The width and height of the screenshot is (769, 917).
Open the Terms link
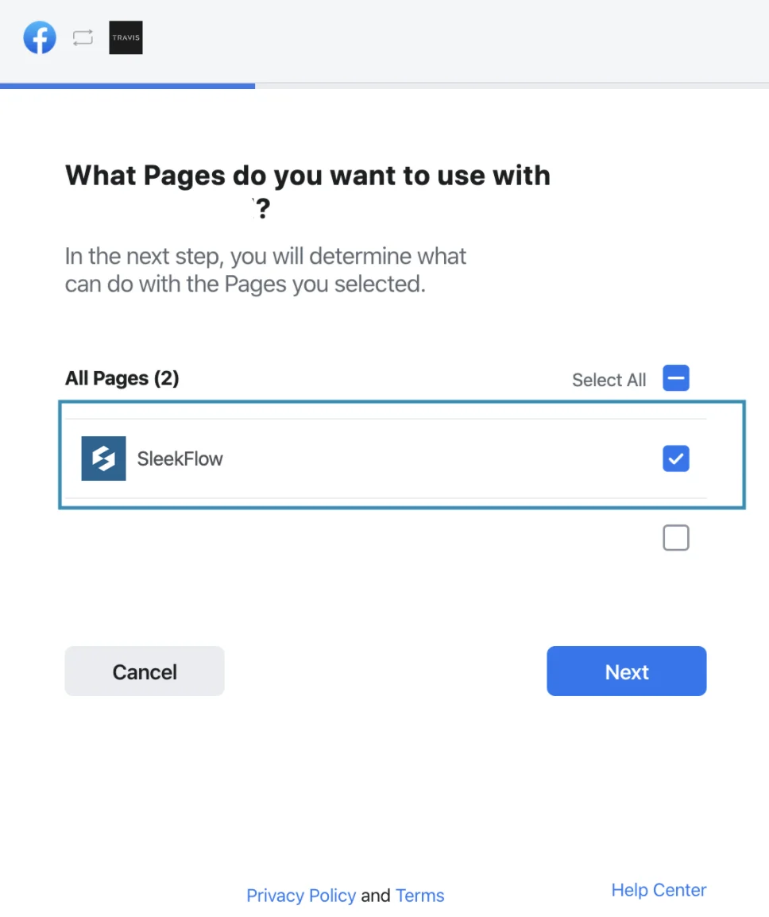pyautogui.click(x=419, y=896)
